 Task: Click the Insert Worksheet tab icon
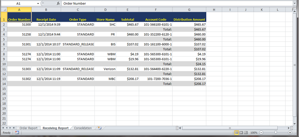click(x=99, y=128)
